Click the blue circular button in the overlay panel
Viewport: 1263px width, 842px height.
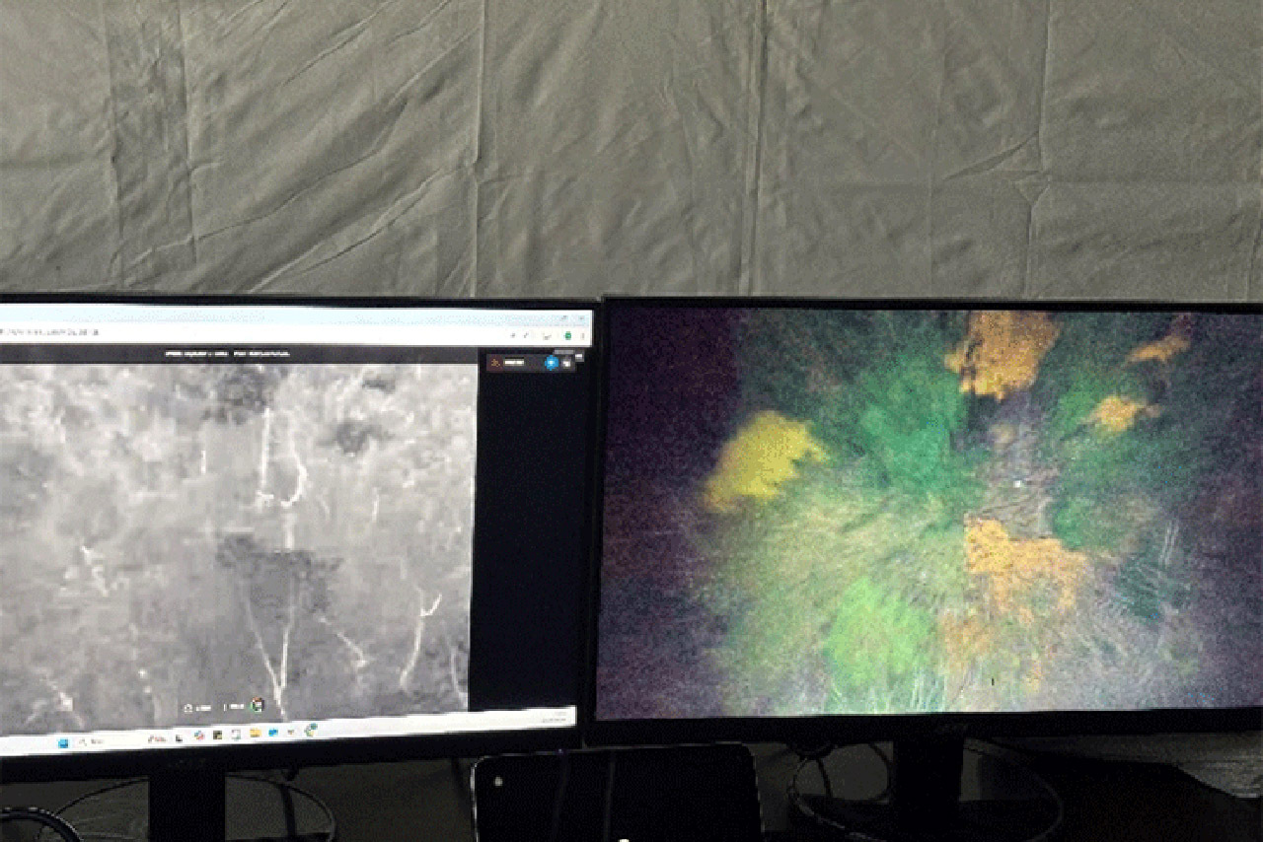tap(552, 363)
